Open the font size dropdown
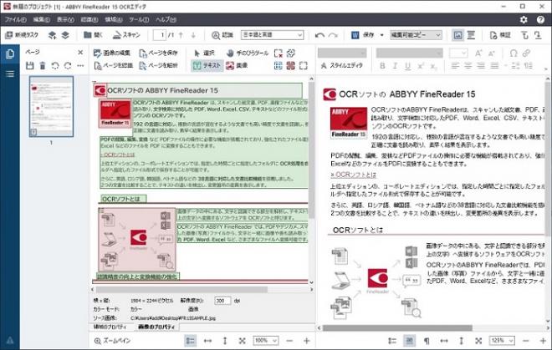The image size is (552, 350). (458, 53)
